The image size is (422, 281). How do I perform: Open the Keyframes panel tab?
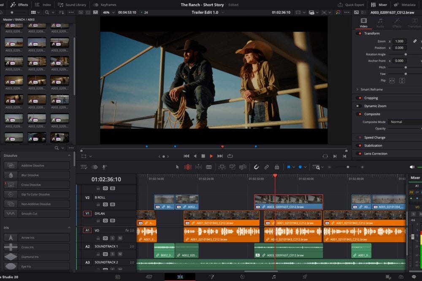(x=105, y=5)
